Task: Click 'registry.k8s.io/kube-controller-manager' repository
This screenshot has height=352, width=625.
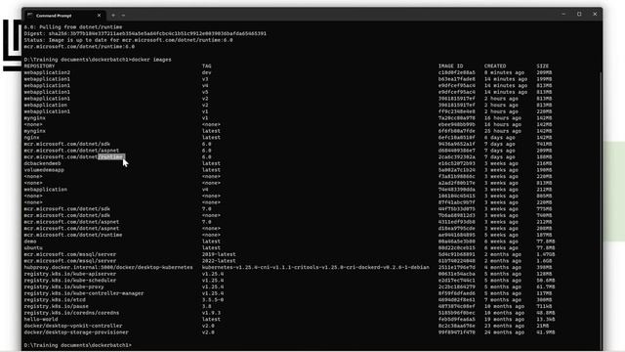Action: [x=84, y=293]
